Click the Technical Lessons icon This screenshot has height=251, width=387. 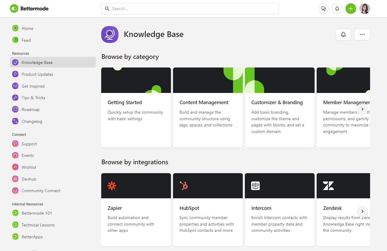pyautogui.click(x=15, y=225)
